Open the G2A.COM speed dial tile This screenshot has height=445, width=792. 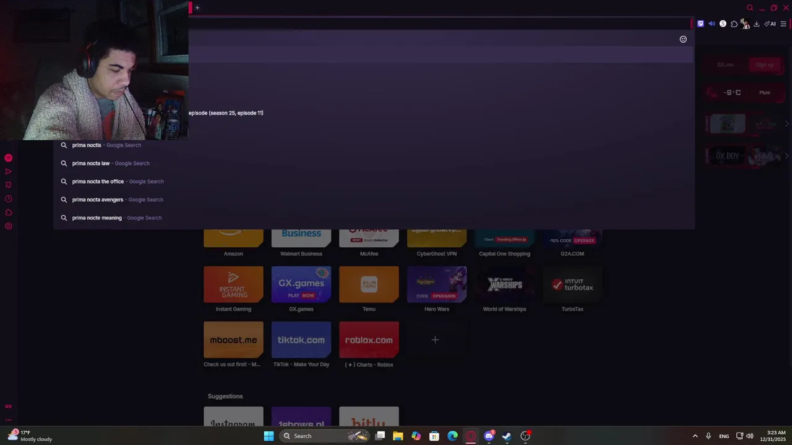(x=572, y=239)
